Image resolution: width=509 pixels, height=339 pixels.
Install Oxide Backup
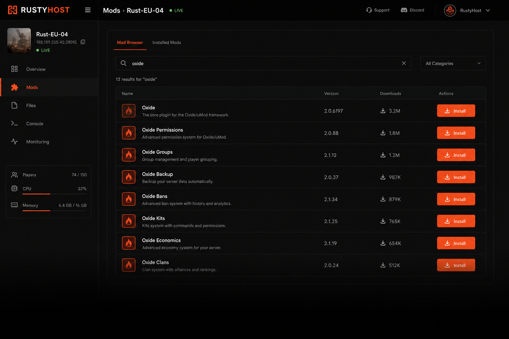point(456,177)
